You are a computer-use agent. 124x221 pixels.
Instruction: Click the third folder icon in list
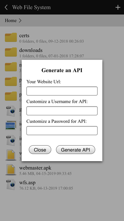point(11,67)
